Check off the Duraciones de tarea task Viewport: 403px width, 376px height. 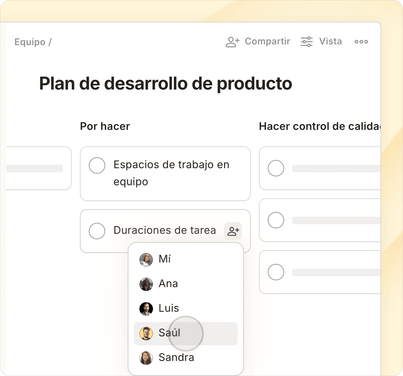pos(97,231)
